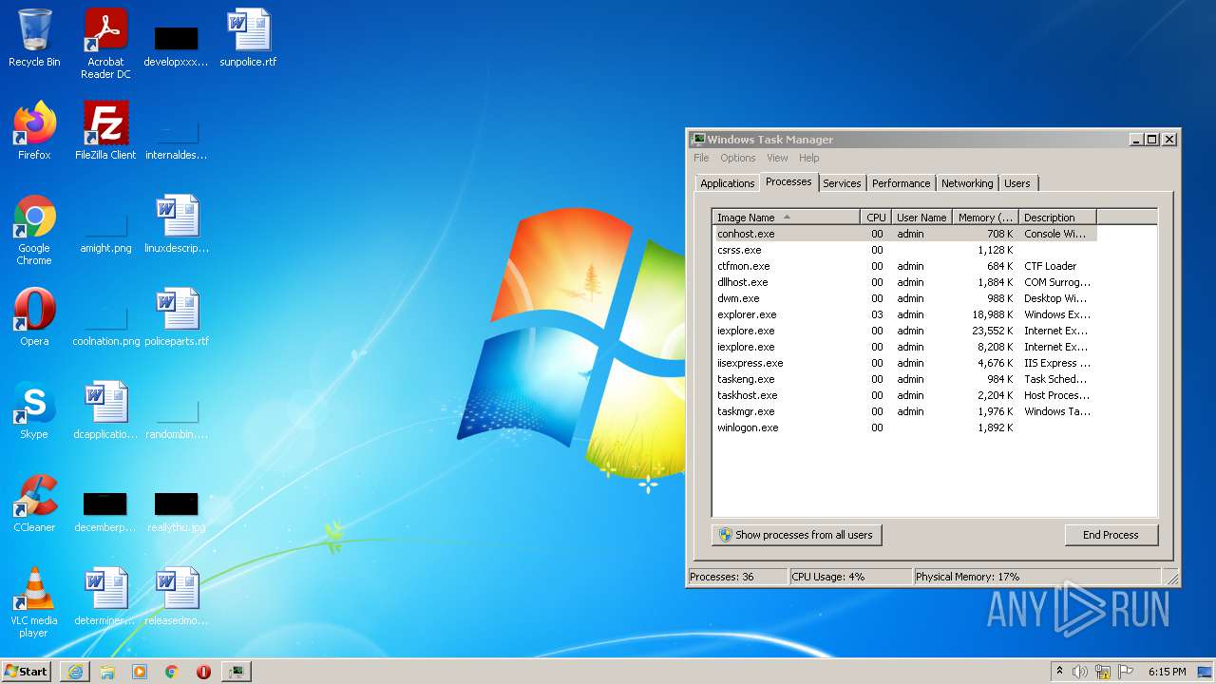
Task: Open Windows Explorer folder taskbar icon
Action: [107, 672]
